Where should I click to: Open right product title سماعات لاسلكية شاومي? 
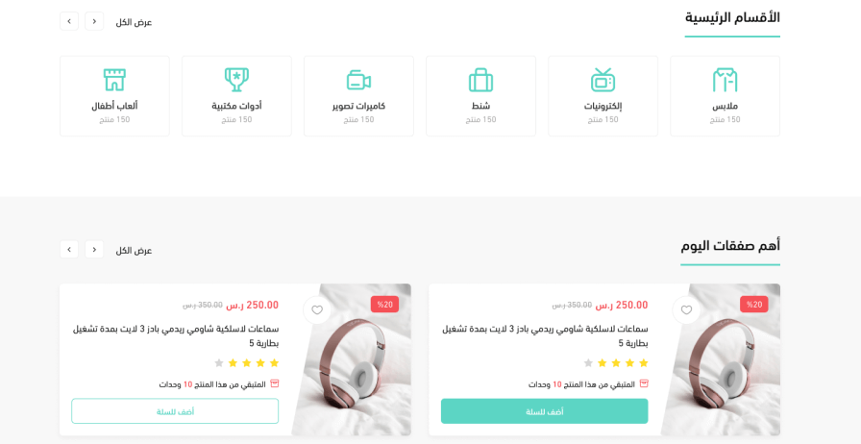(x=545, y=336)
